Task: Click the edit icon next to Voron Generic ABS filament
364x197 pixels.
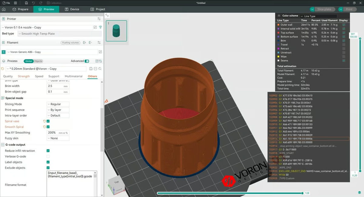Action: 100,52
